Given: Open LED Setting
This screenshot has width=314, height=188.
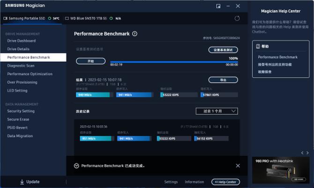Looking at the screenshot, I should coord(17,91).
